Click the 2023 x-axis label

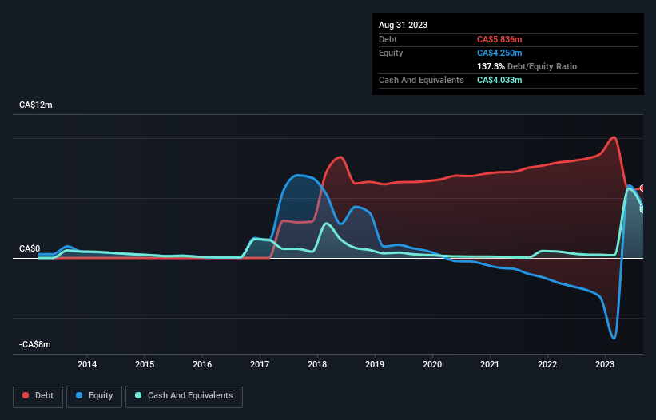605,364
